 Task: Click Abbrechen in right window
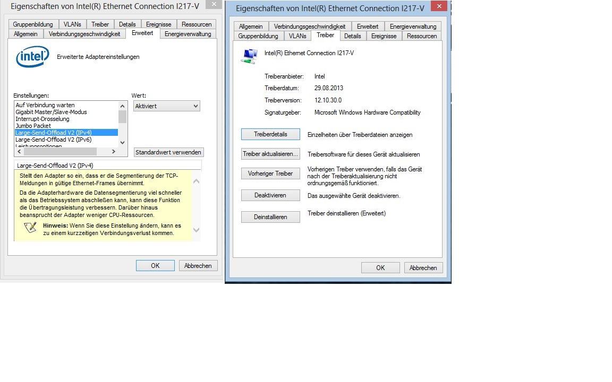(x=423, y=268)
